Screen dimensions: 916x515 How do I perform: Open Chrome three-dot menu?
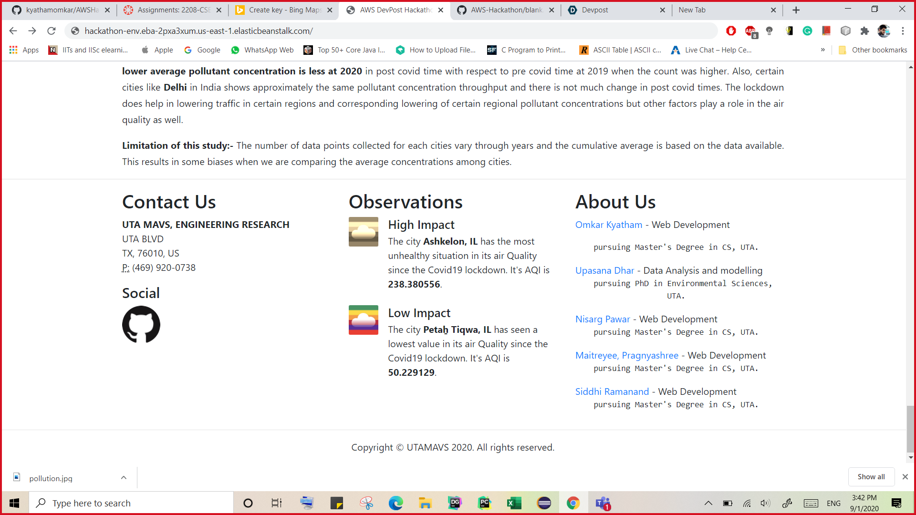pyautogui.click(x=903, y=31)
